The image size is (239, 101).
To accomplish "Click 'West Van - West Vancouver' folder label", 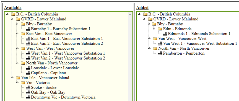I will 50,48.
